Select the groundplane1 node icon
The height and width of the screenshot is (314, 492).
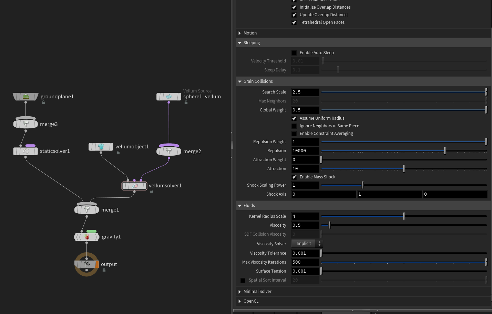(x=25, y=97)
